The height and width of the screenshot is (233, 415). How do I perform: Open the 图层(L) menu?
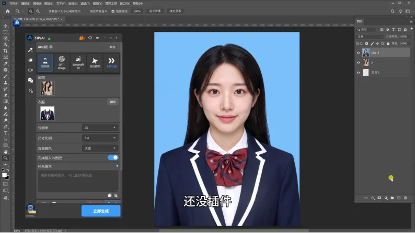49,4
